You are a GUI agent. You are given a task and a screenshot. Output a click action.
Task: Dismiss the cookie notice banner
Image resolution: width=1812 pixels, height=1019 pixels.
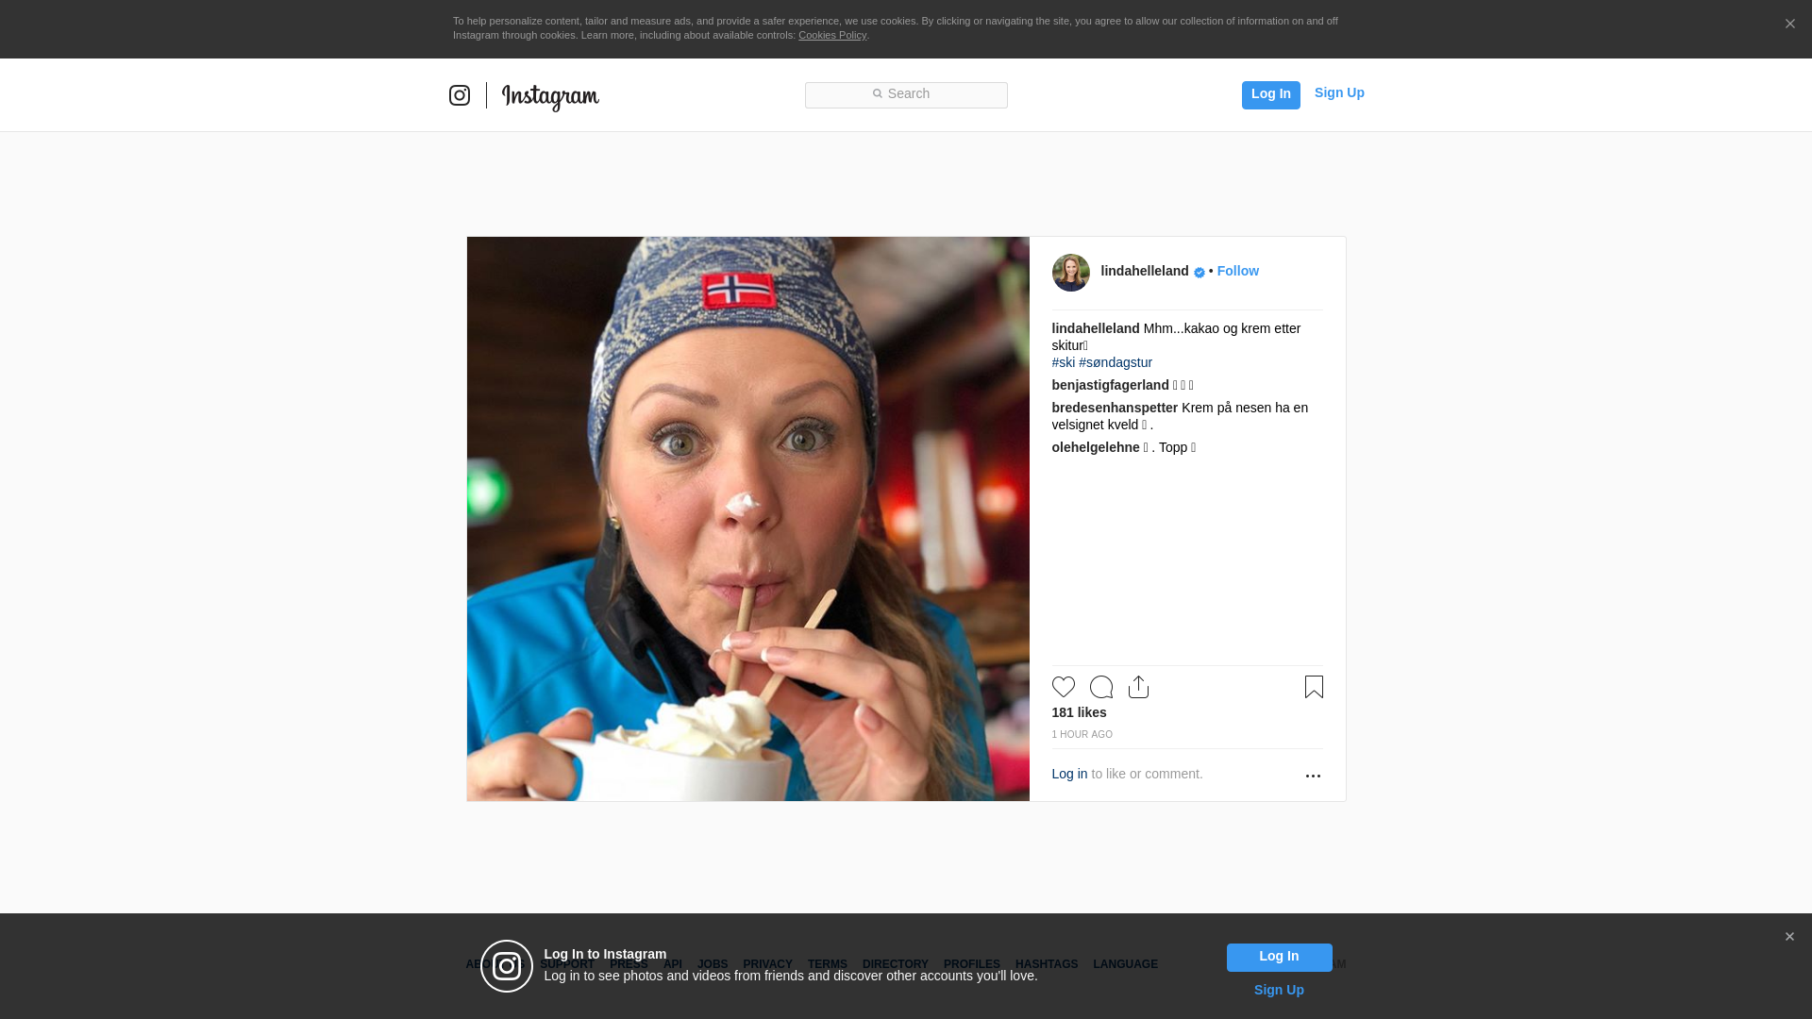[1789, 25]
